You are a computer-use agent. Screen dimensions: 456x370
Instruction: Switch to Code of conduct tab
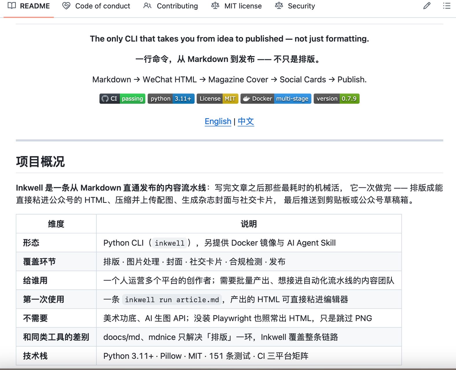(96, 6)
